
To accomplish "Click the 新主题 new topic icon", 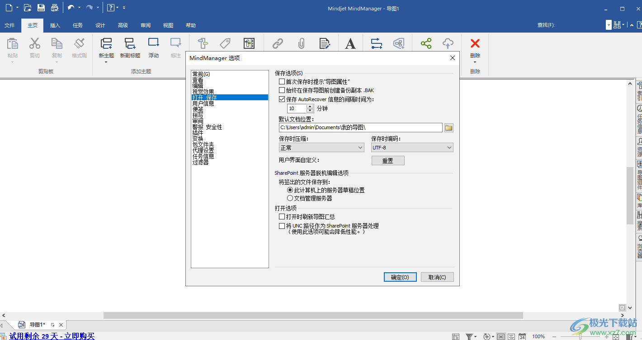I will coord(106,43).
